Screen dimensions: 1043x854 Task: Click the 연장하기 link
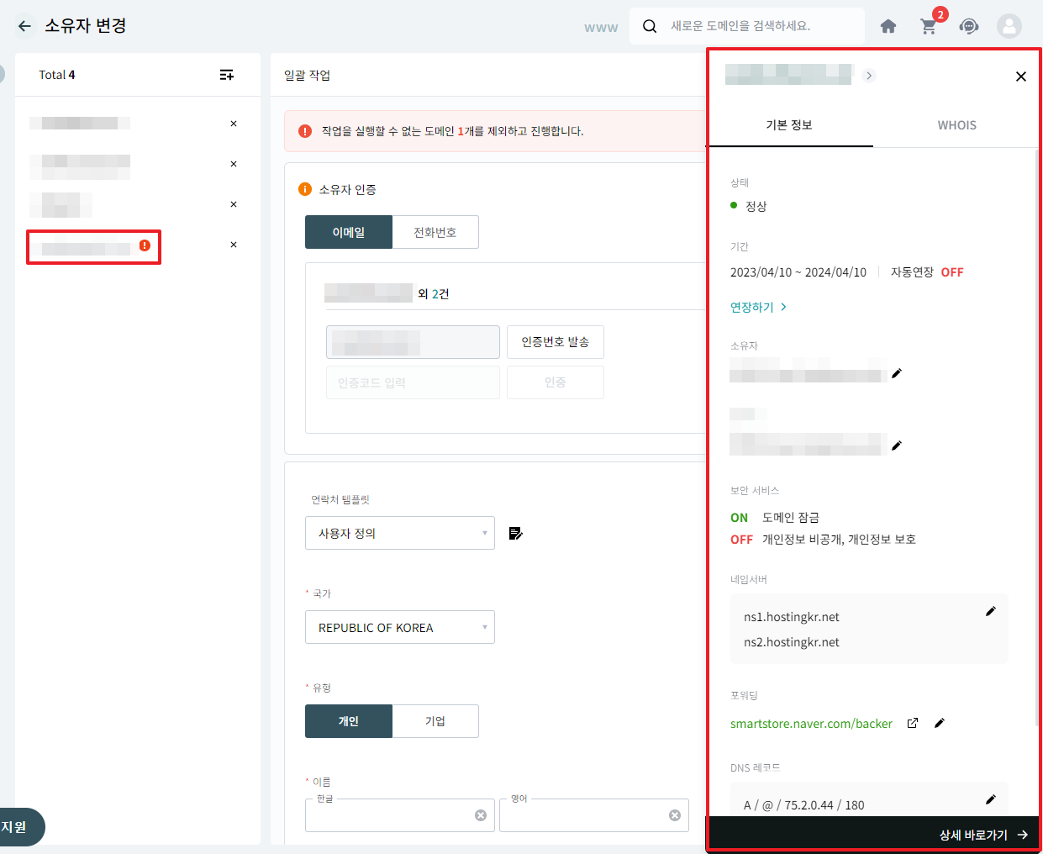pyautogui.click(x=758, y=307)
